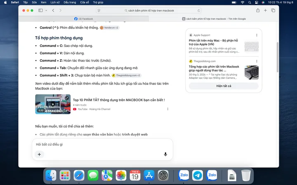
Task: Click the menu bar clock and date
Action: [280, 2]
